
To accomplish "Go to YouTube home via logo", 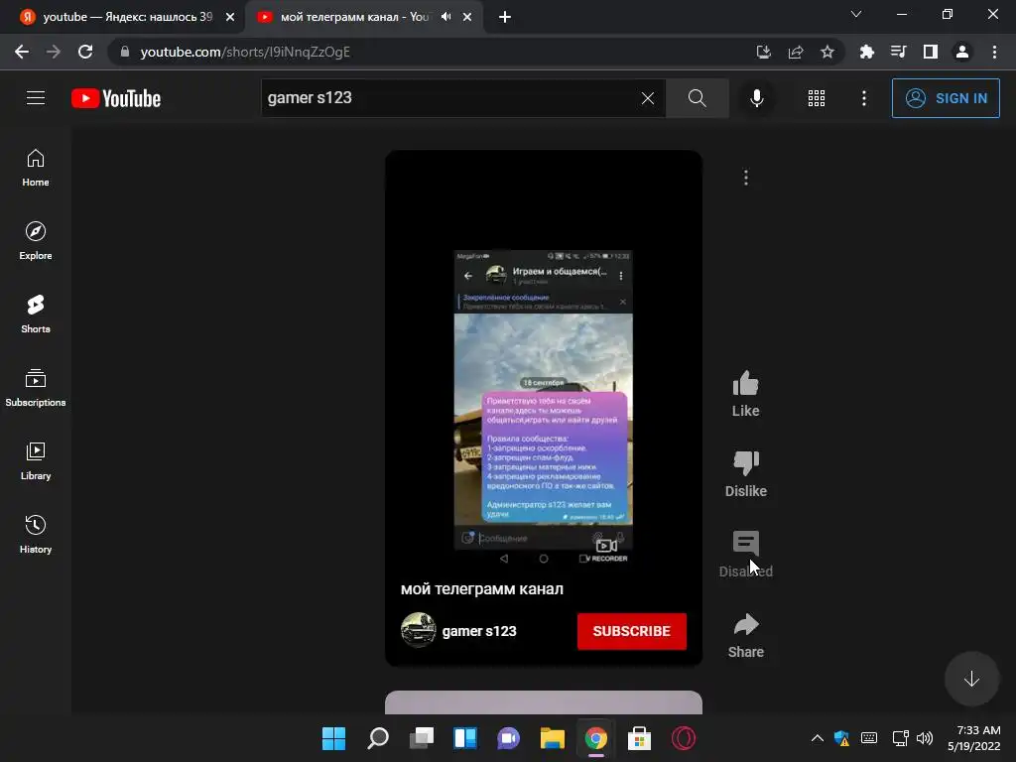I will tap(116, 98).
